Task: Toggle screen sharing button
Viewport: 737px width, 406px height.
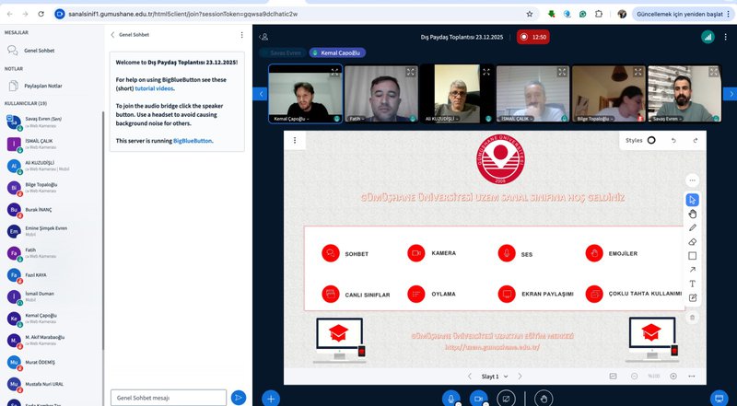Action: (505, 398)
